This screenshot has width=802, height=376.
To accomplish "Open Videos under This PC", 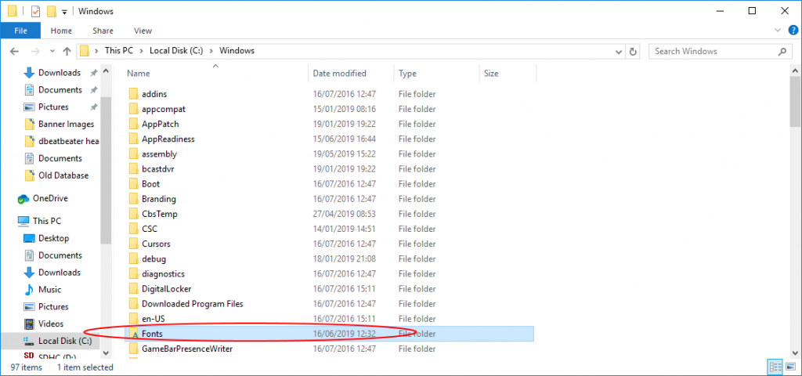I will (51, 324).
